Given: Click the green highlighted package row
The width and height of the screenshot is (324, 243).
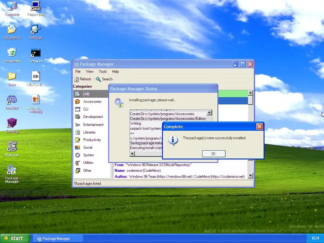Looking at the screenshot, I should pyautogui.click(x=233, y=94).
